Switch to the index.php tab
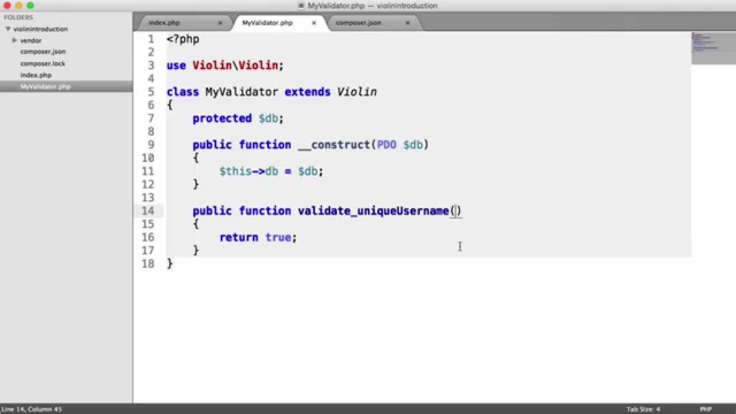Viewport: 736px width, 414px height. point(164,23)
